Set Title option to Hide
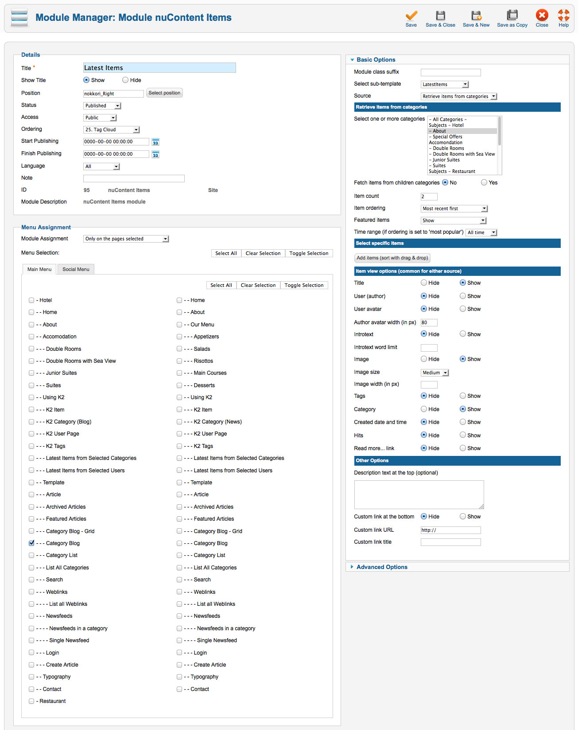The width and height of the screenshot is (578, 730). point(424,283)
